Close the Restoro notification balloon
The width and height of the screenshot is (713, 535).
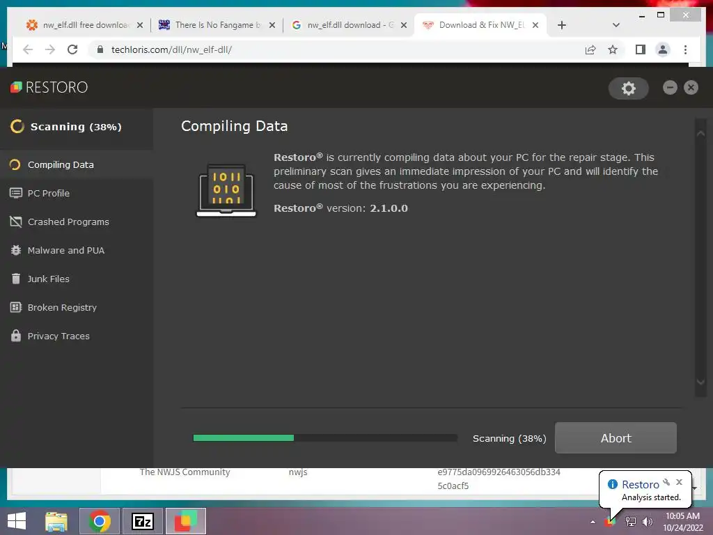pos(679,482)
